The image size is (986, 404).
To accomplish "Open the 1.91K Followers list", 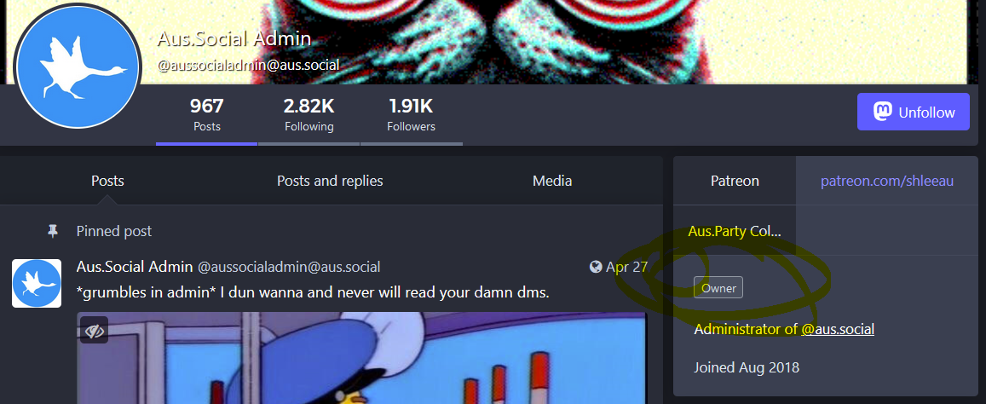I will point(412,115).
